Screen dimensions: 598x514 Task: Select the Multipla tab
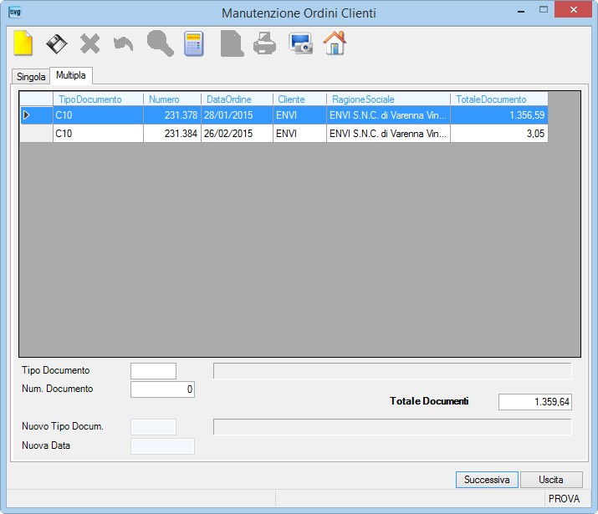tap(71, 75)
